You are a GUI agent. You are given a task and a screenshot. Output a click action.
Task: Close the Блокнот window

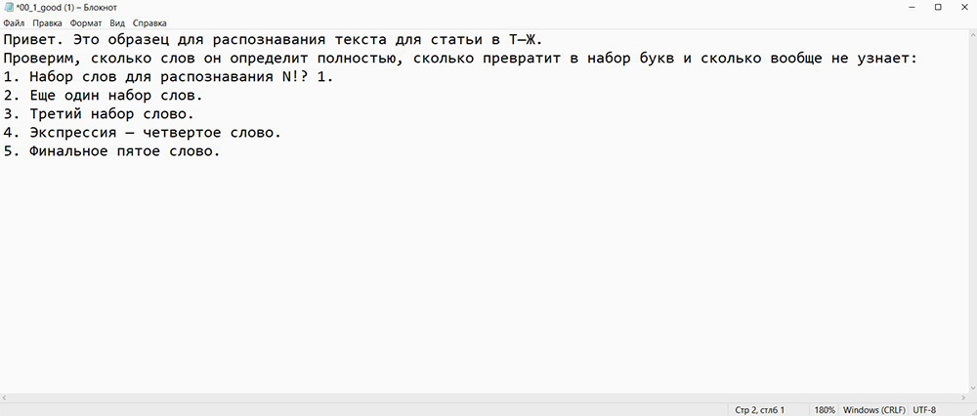964,8
